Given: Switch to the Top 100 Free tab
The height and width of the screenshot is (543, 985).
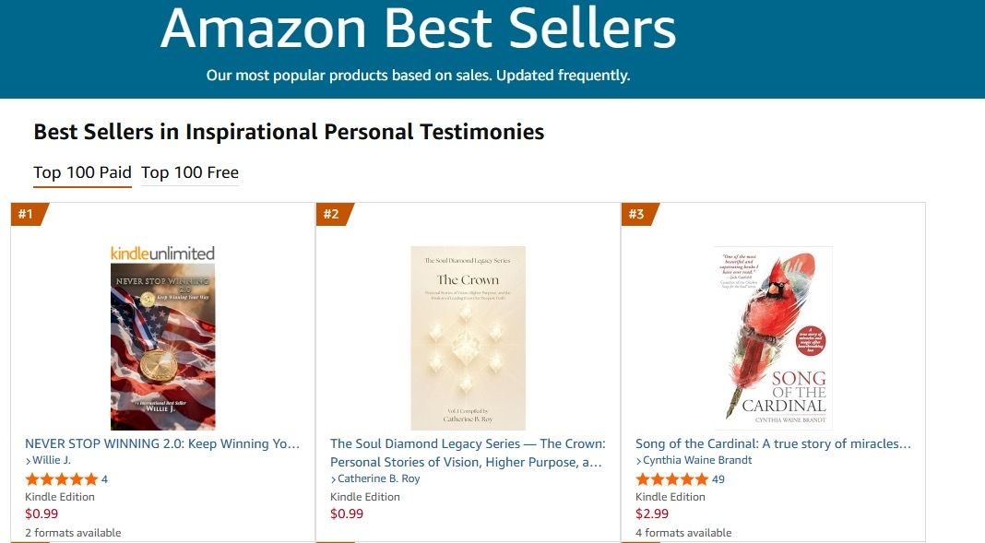Looking at the screenshot, I should pyautogui.click(x=189, y=172).
